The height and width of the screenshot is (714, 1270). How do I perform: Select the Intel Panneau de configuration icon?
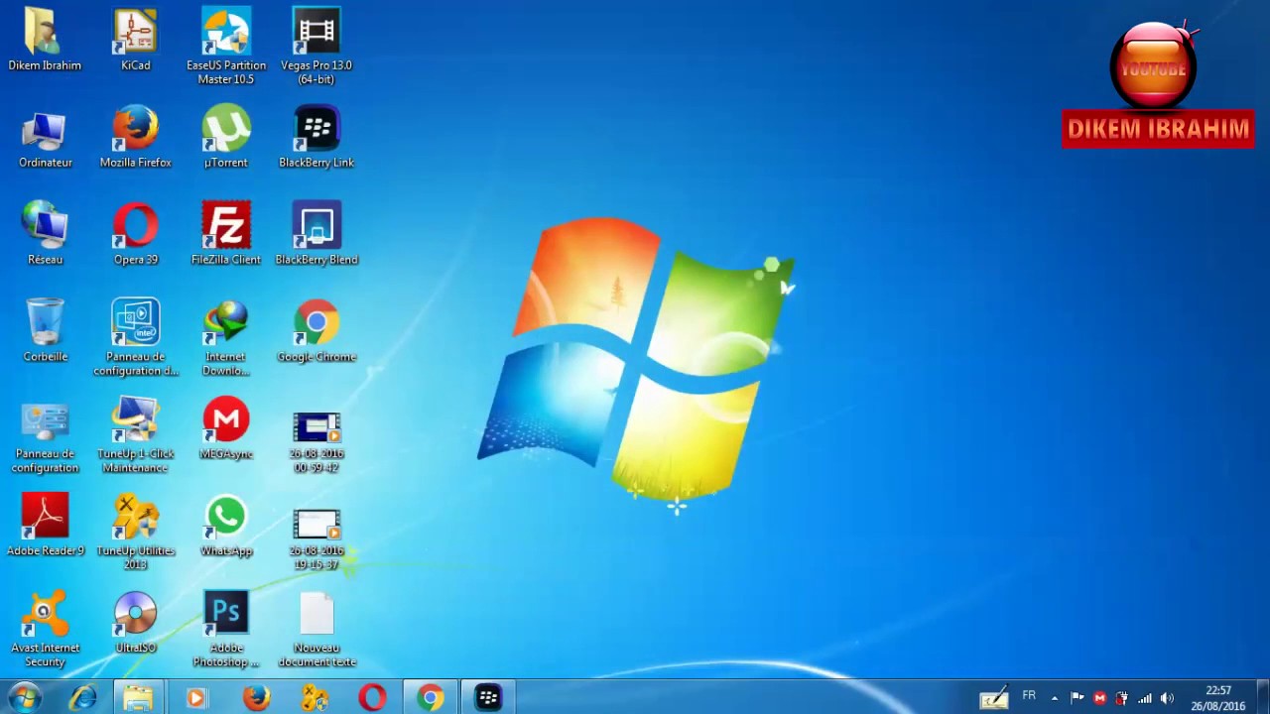coord(136,337)
